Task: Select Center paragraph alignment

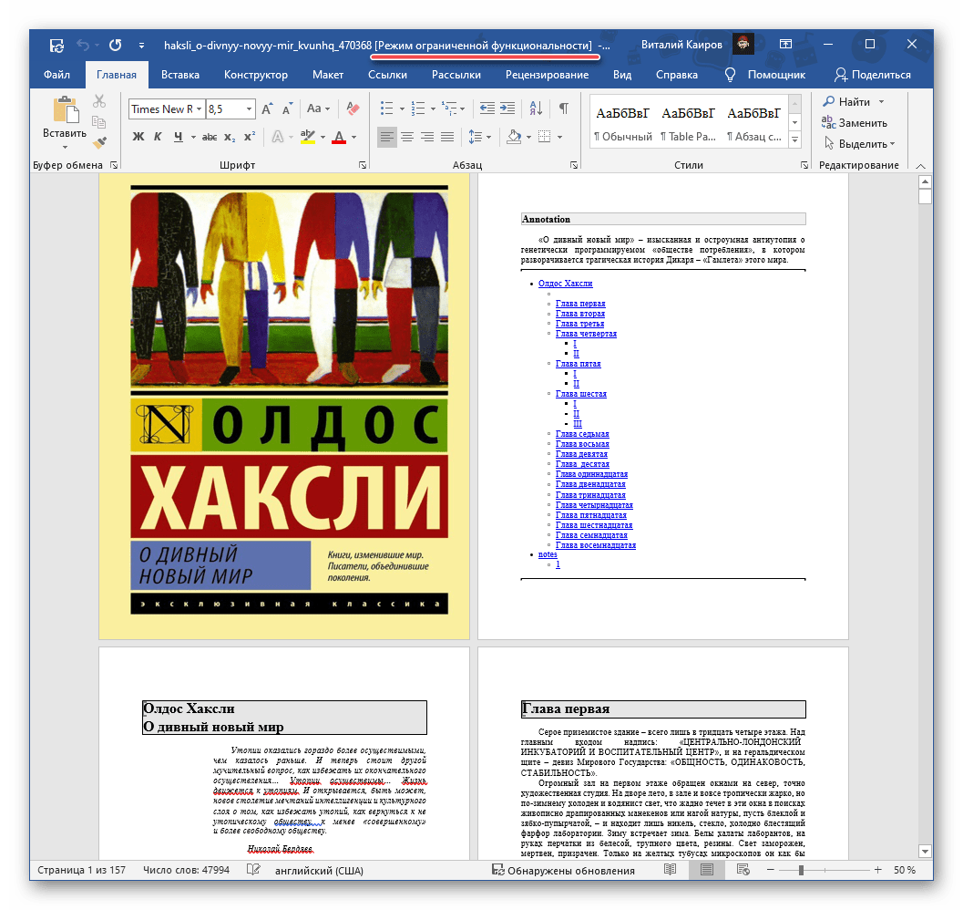Action: [x=407, y=137]
